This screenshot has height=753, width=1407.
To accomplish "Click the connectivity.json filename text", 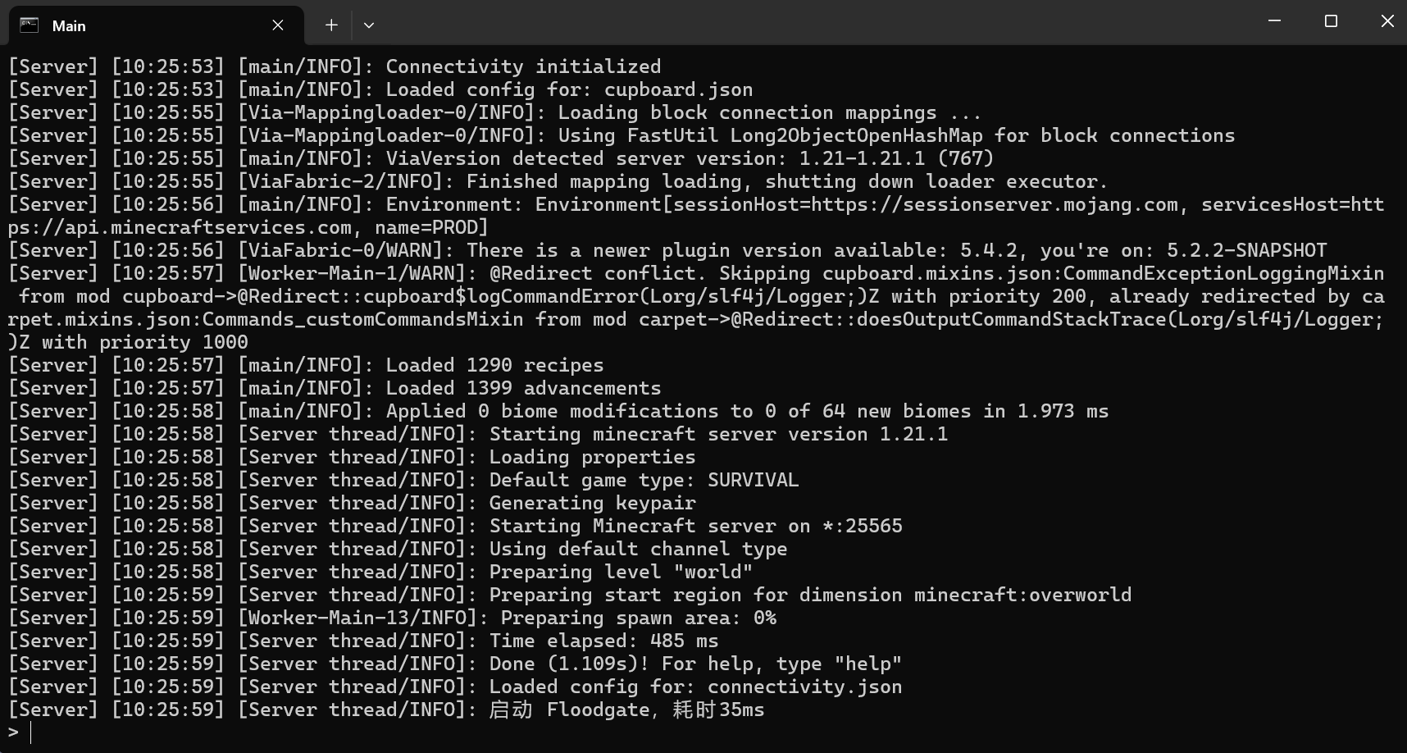I will click(804, 687).
